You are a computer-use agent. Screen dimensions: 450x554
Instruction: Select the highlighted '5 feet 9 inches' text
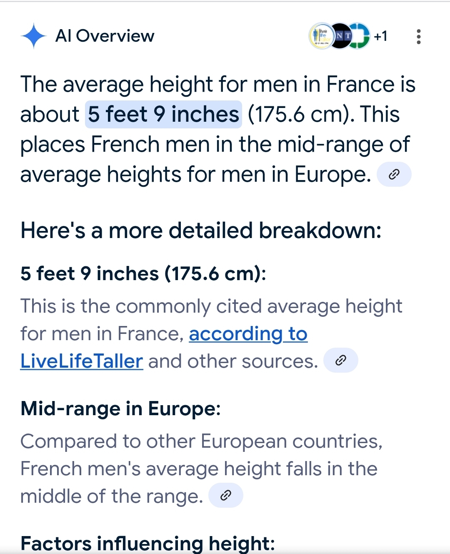coord(163,114)
